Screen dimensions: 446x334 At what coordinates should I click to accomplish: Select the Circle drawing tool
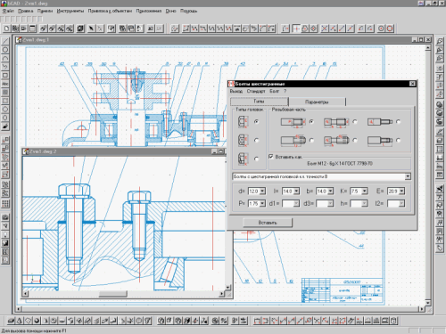click(x=5, y=50)
